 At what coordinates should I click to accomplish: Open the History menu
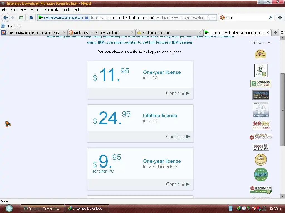[36, 10]
